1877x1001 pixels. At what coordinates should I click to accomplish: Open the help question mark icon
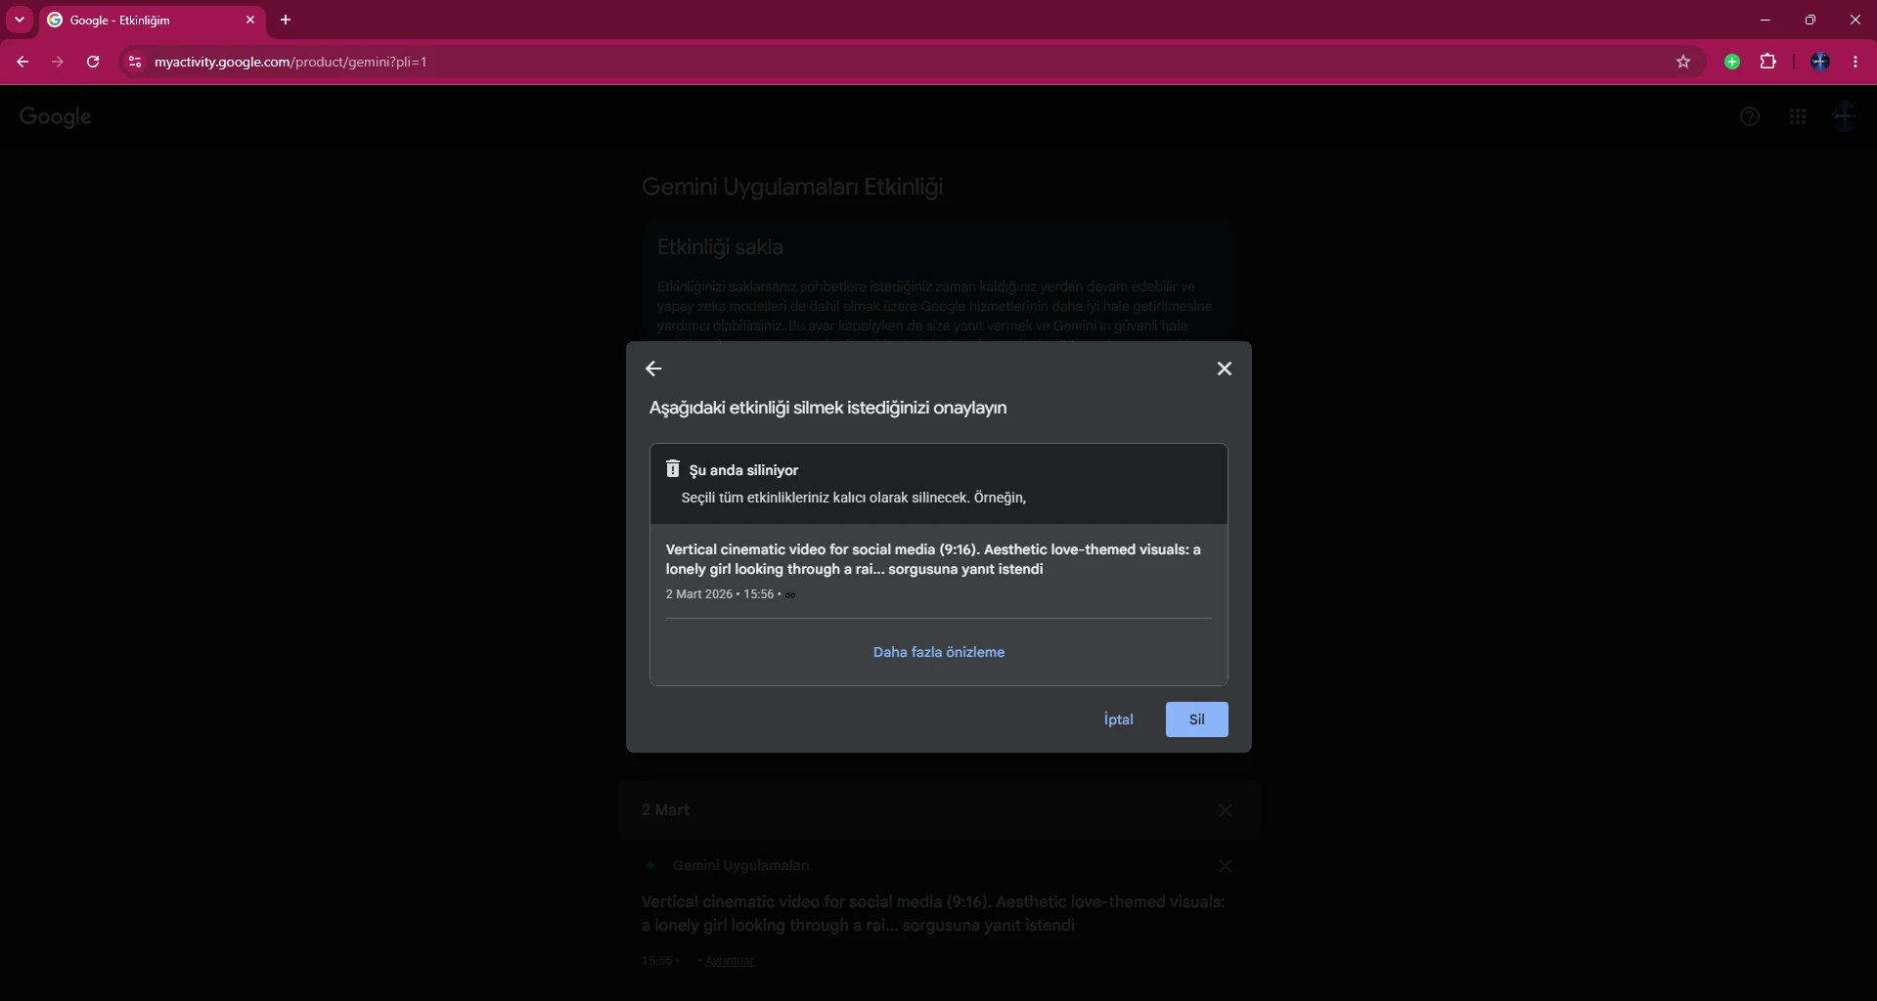pyautogui.click(x=1750, y=116)
